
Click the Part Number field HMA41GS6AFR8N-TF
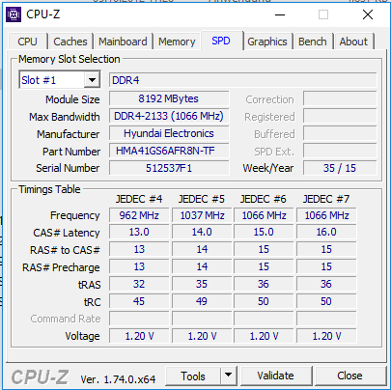[x=169, y=151]
